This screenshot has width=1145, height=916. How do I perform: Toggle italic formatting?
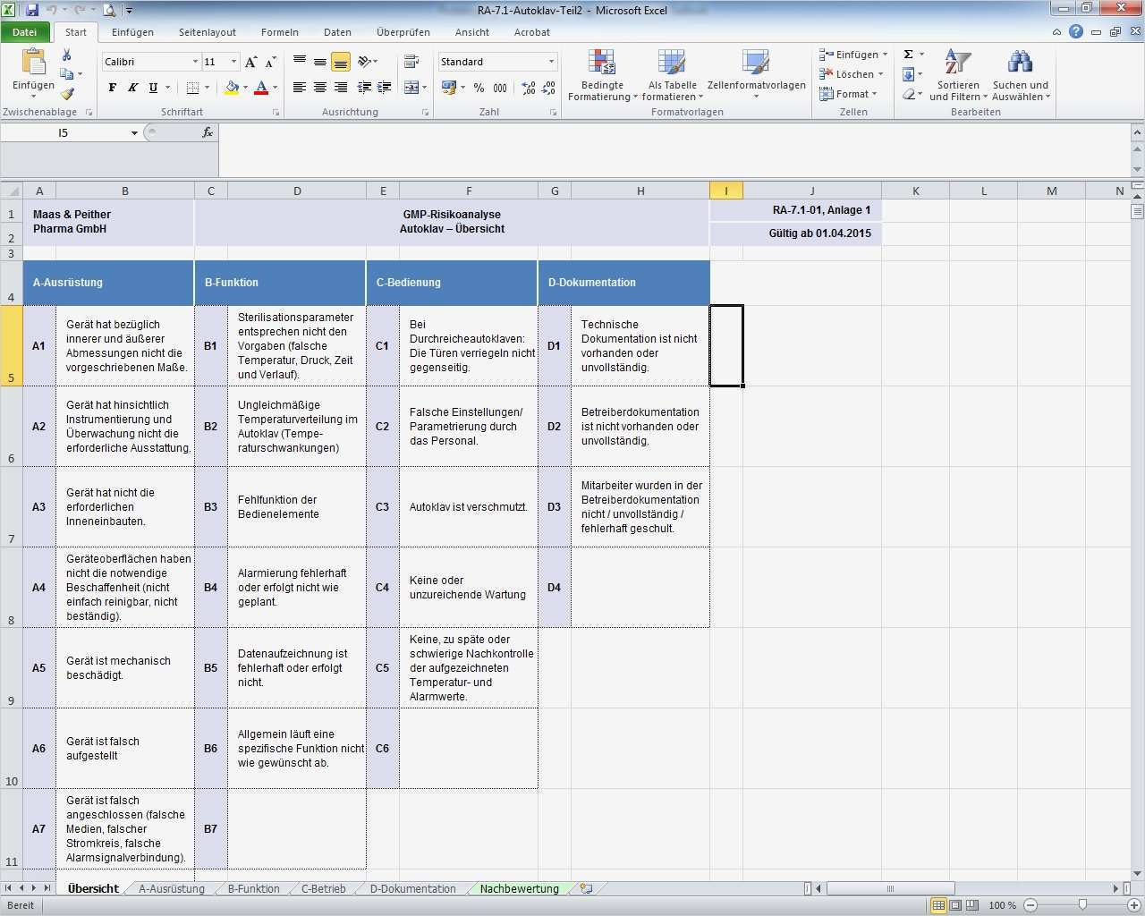(x=132, y=88)
